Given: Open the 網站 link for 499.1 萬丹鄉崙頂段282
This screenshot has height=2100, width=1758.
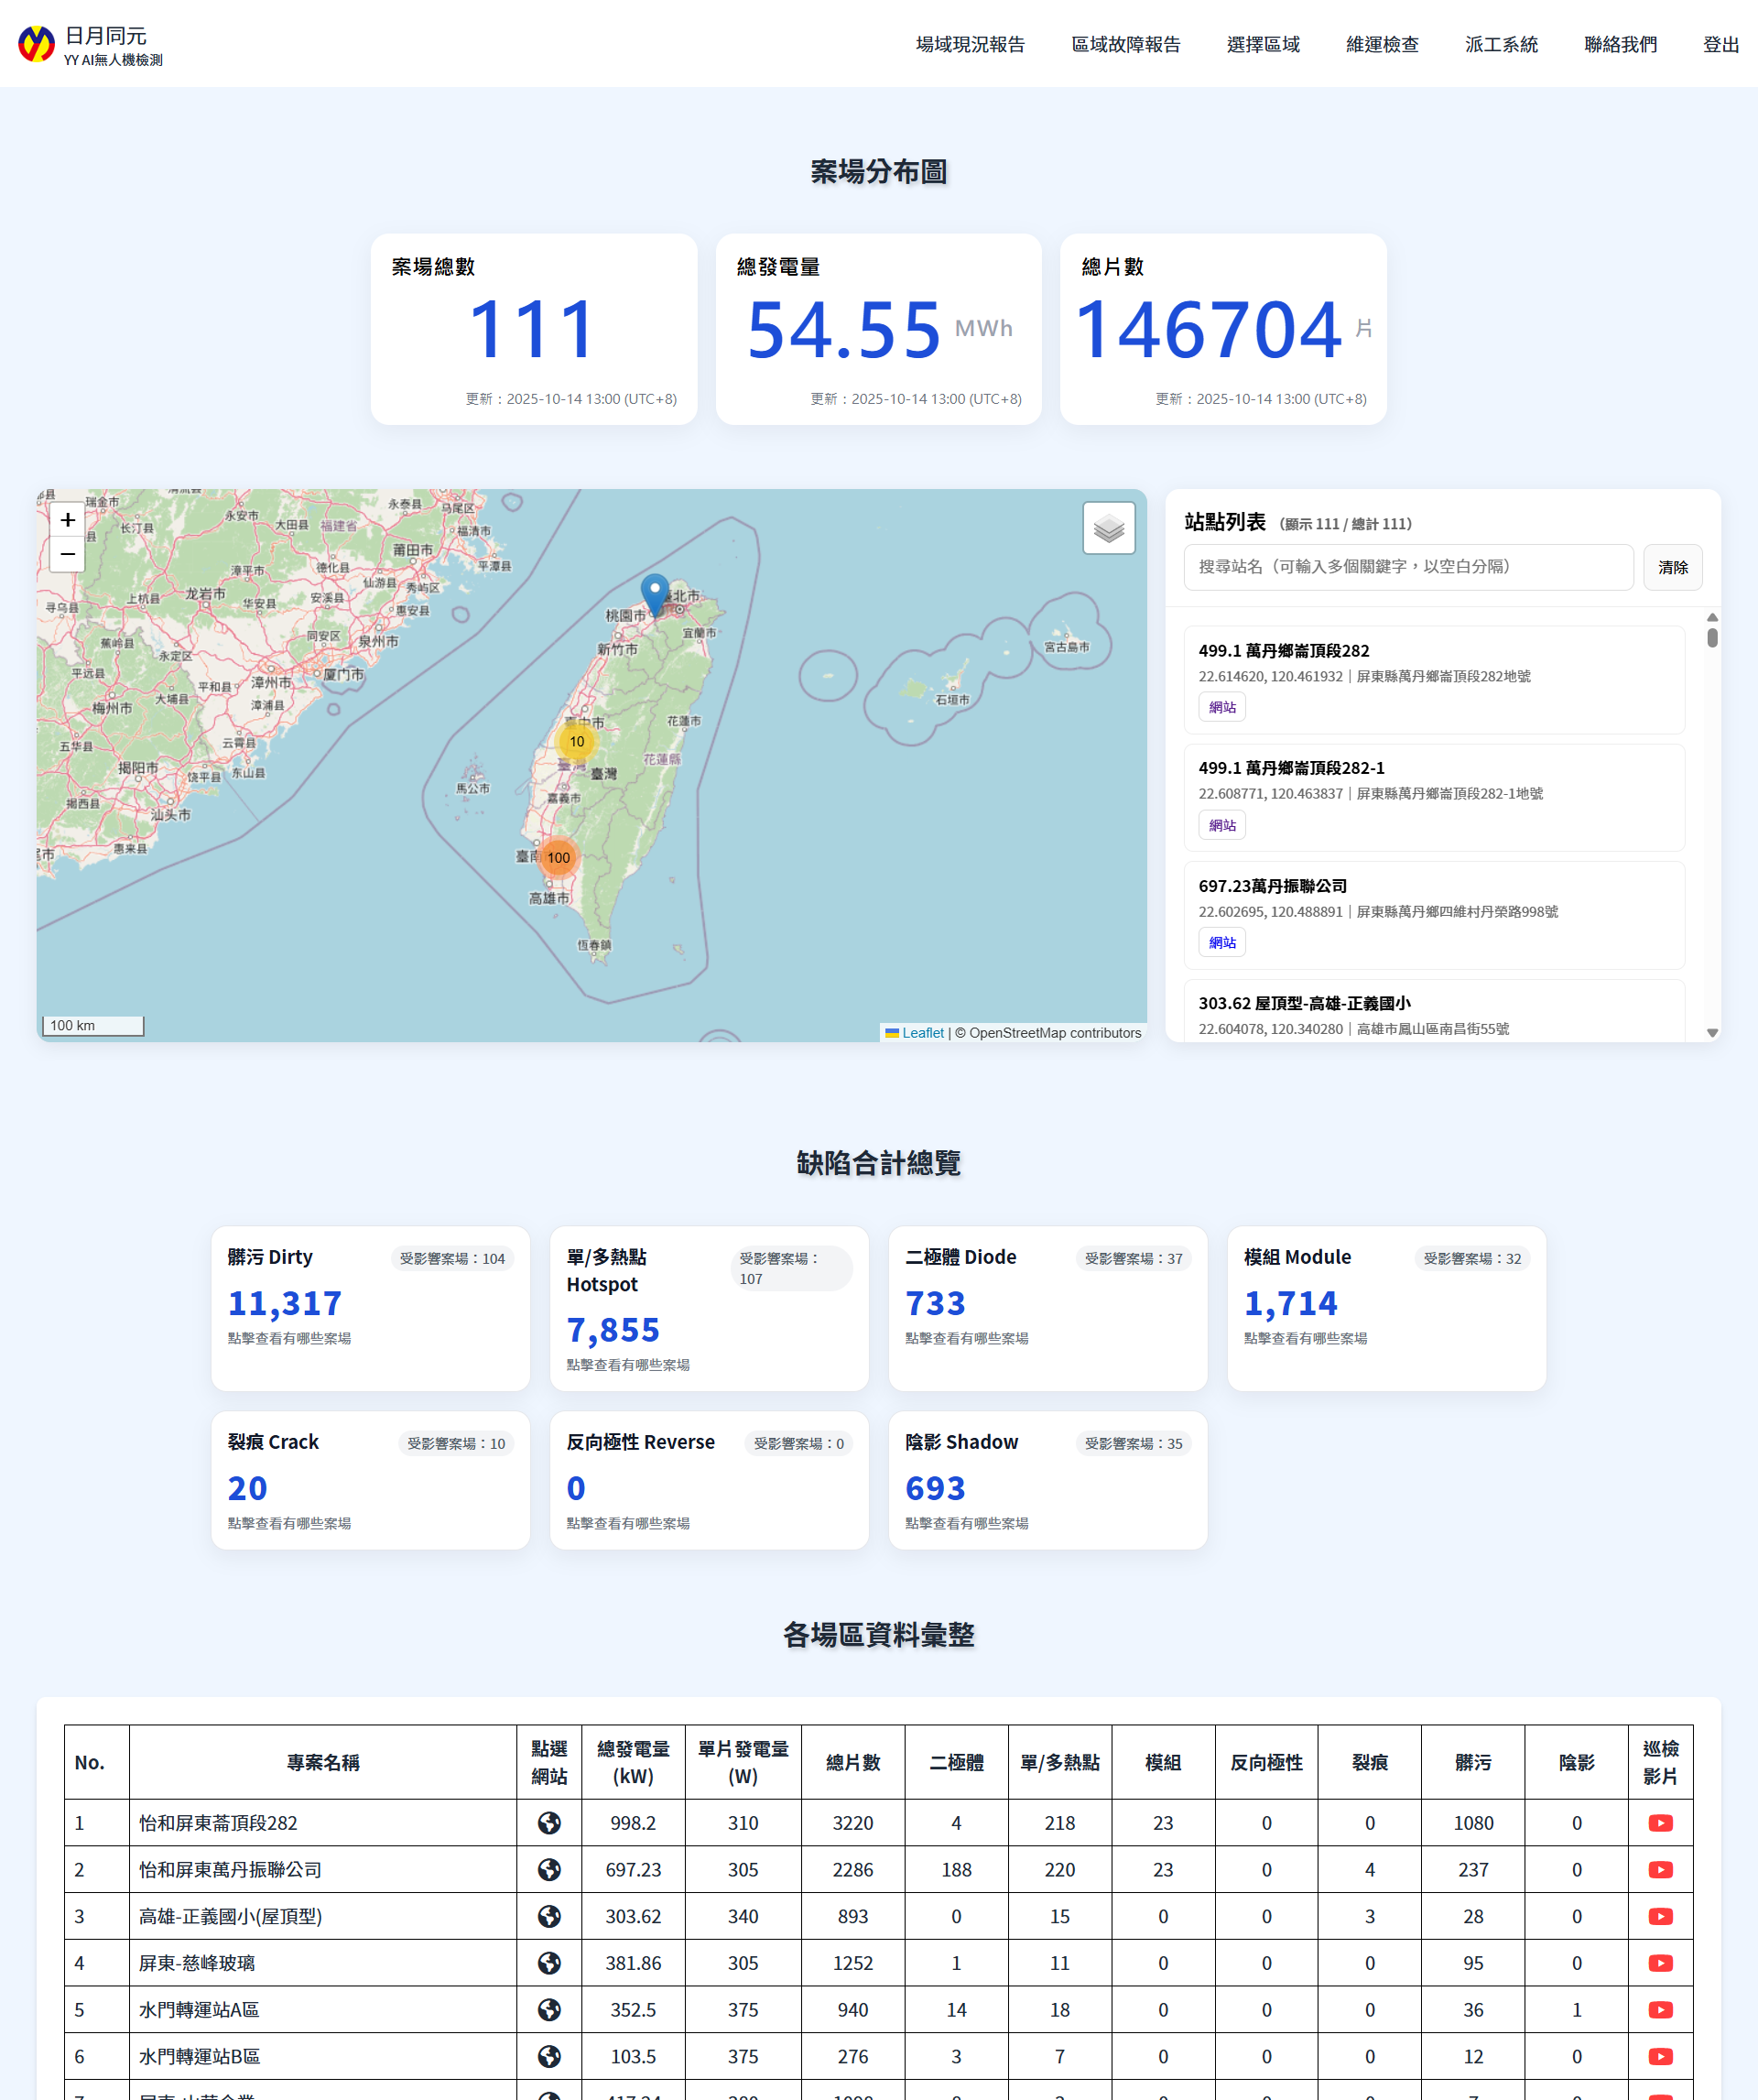Looking at the screenshot, I should 1221,707.
